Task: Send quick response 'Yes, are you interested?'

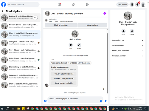Action: 64,74
